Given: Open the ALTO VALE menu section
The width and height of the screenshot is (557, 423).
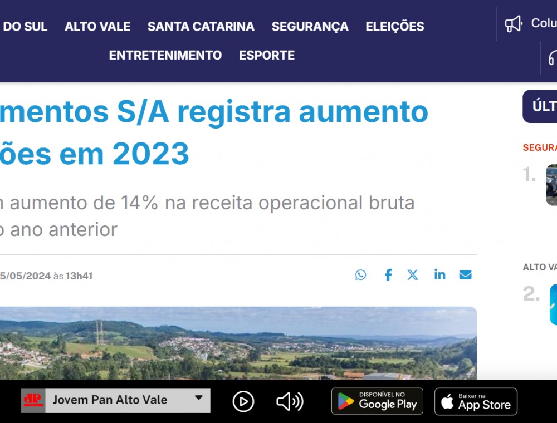Looking at the screenshot, I should click(97, 26).
